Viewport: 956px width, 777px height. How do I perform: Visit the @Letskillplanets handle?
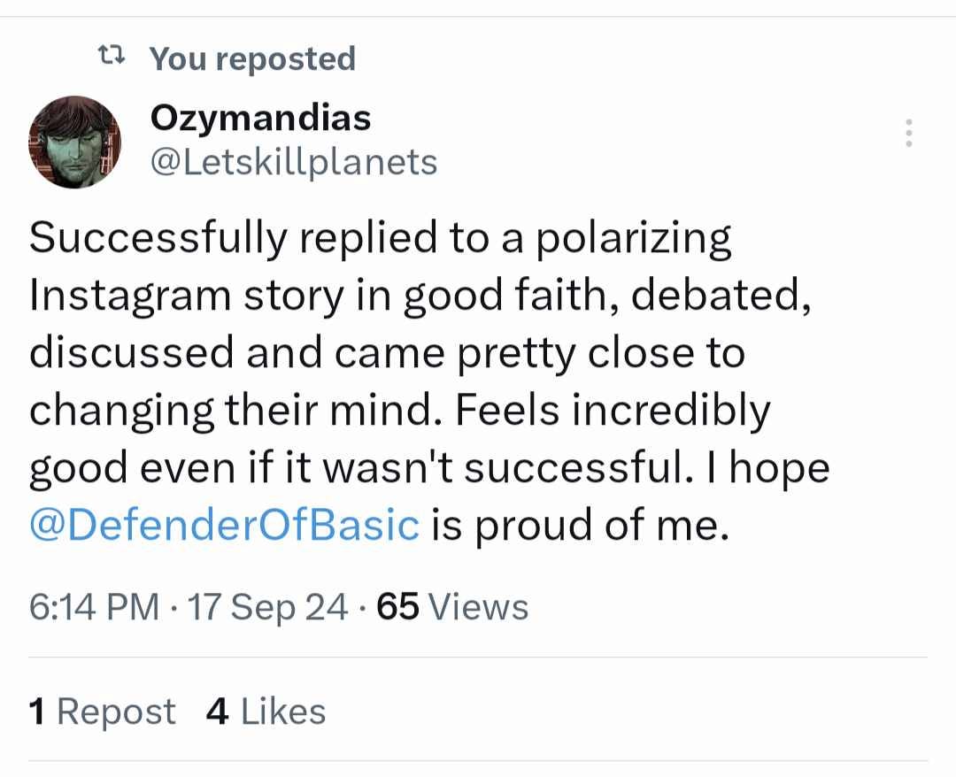coord(295,162)
